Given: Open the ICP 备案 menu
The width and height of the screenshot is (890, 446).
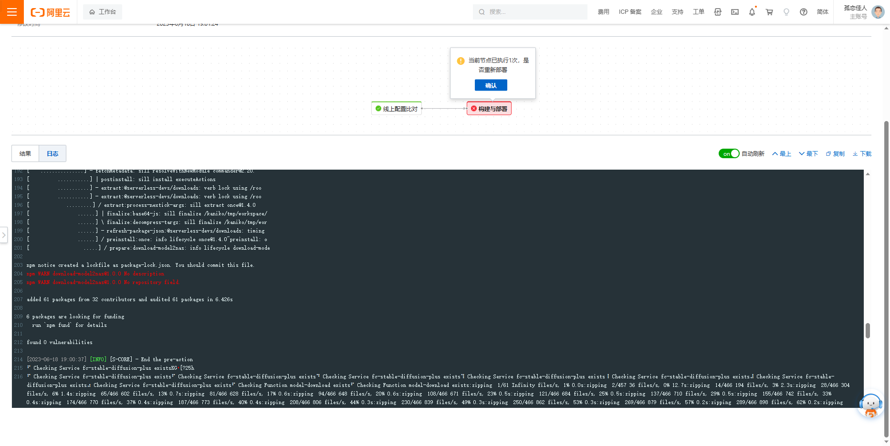Looking at the screenshot, I should pyautogui.click(x=630, y=12).
